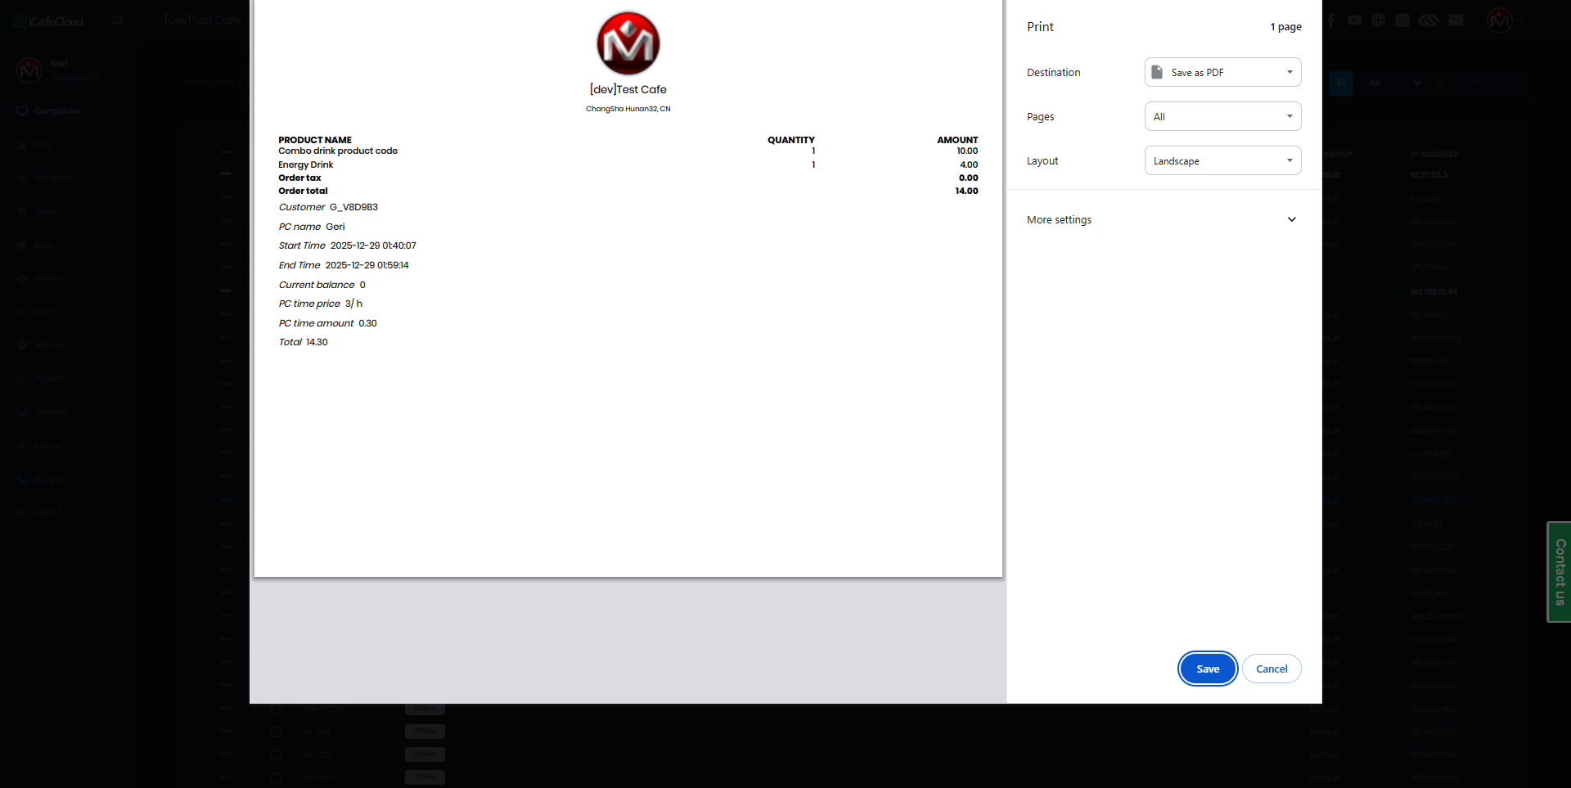1571x788 pixels.
Task: Click the cafe logo in the print preview
Action: click(x=628, y=43)
